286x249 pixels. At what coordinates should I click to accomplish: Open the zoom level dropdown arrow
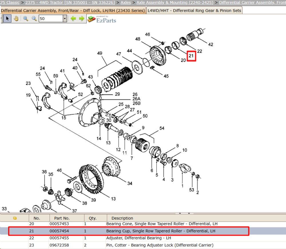[x=65, y=18]
